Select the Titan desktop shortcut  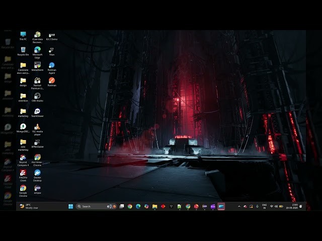coord(52,51)
